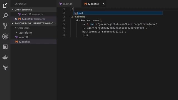Switch to the main.tf tab

pos(69,4)
